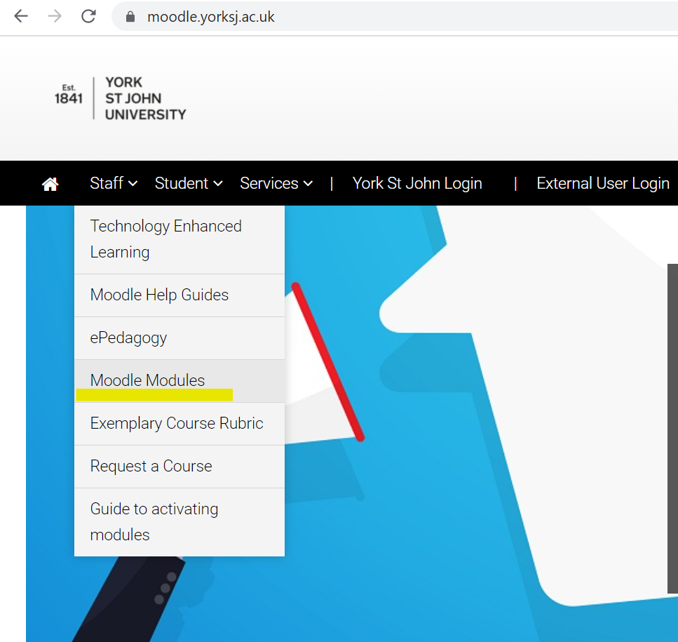Image resolution: width=678 pixels, height=642 pixels.
Task: Open Exemplary Course Rubric menu item
Action: coord(179,424)
